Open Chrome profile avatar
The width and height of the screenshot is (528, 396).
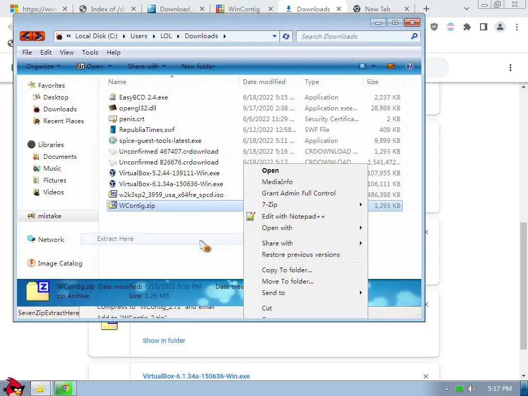point(500,27)
